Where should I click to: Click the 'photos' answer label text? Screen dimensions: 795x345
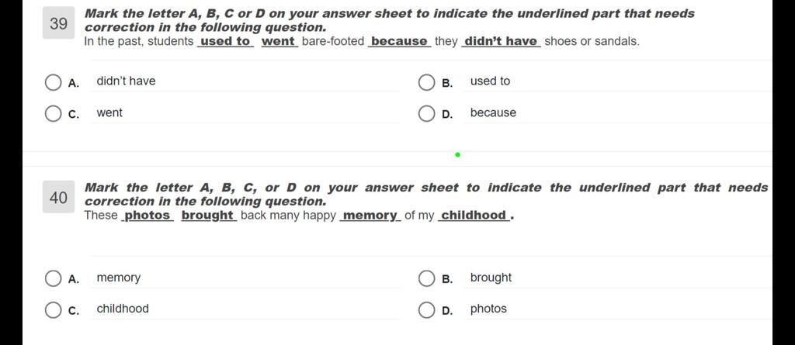488,309
